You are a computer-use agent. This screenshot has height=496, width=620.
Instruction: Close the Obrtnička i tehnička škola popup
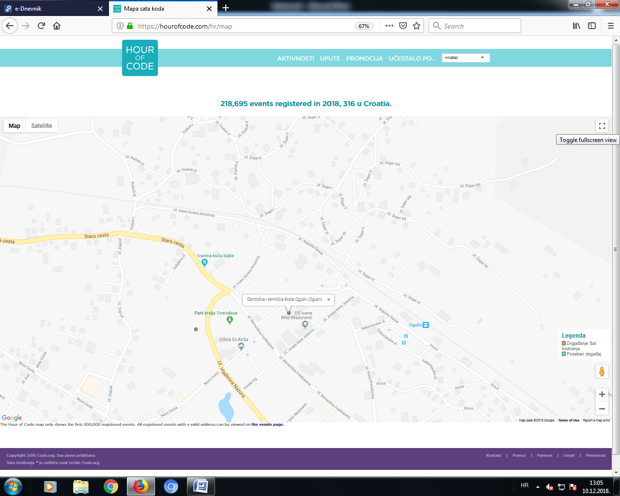tap(328, 299)
